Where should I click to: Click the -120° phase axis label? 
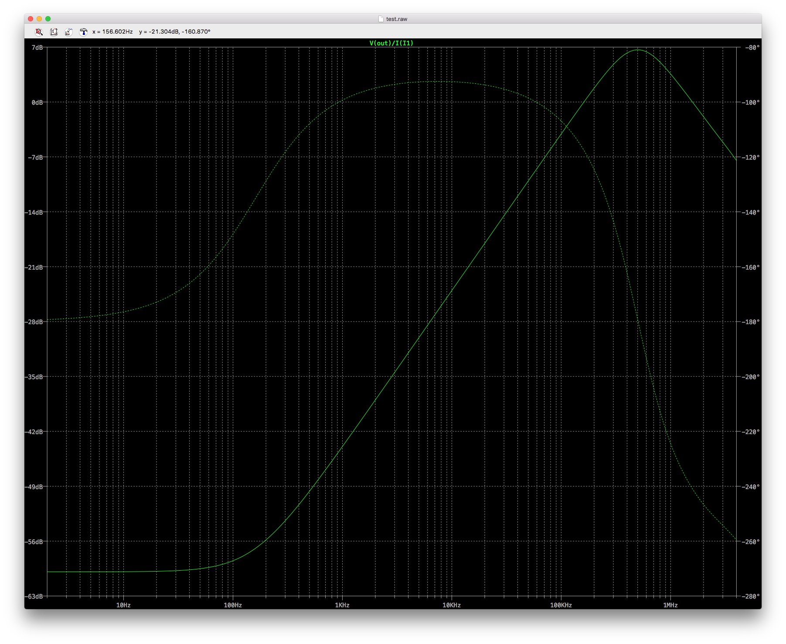[x=750, y=158]
